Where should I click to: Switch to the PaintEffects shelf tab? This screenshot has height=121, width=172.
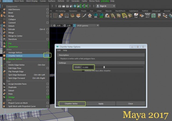[120, 11]
